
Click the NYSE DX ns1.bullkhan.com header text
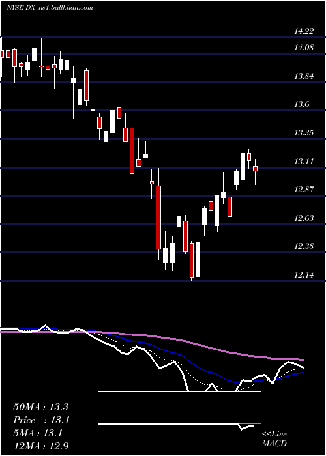(x=50, y=8)
